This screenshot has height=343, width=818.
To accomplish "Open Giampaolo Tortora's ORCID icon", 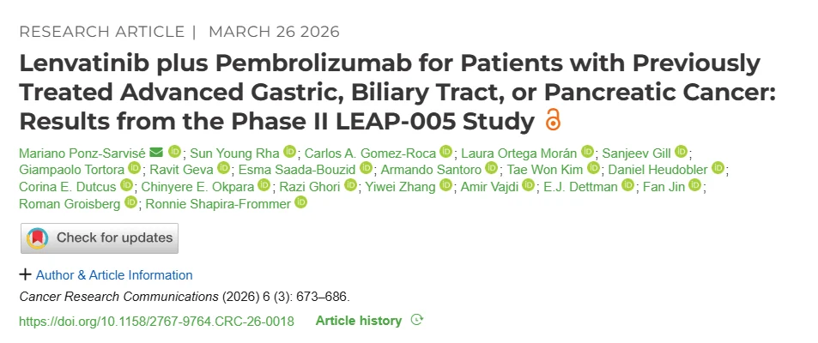I will tap(134, 168).
